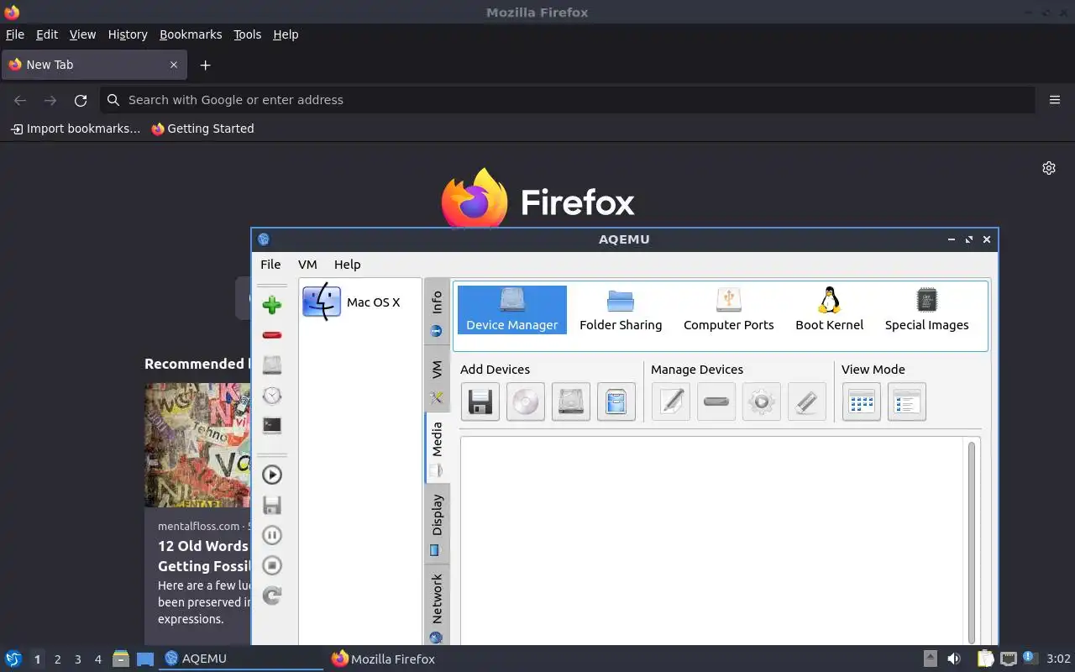Delete VM using the red minus icon
Screen dimensions: 1075x672
tap(271, 335)
